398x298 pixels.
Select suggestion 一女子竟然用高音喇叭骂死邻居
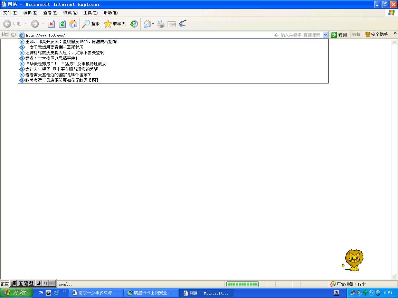pos(173,47)
